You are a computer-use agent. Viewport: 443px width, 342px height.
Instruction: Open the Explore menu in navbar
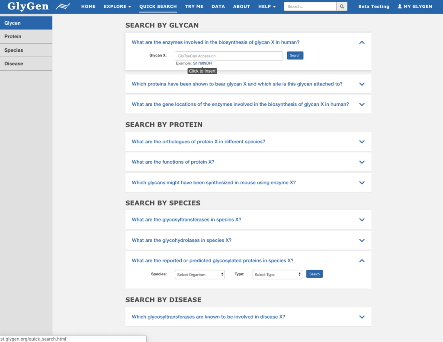click(117, 6)
